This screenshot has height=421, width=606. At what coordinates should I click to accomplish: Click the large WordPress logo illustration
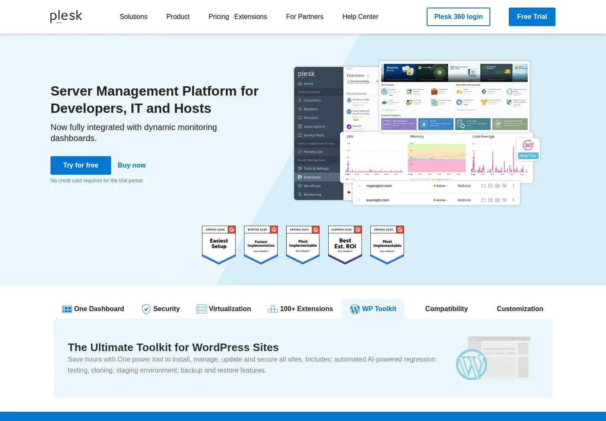[471, 365]
